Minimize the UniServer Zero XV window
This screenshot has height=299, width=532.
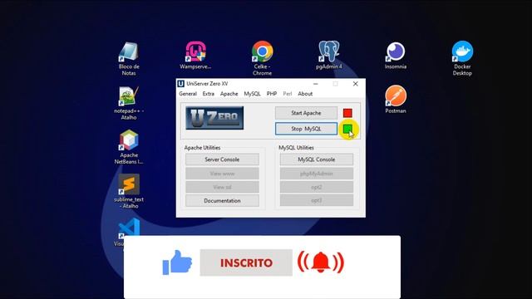point(316,84)
